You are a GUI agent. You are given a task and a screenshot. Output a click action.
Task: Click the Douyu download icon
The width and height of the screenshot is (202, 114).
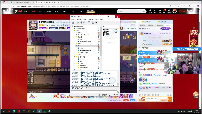tap(160, 11)
